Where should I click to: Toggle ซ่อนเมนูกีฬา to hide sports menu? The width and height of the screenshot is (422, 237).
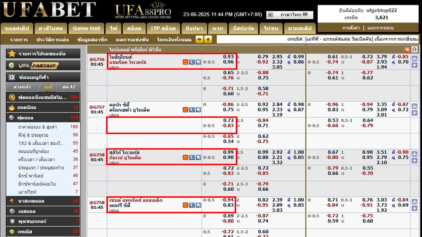pyautogui.click(x=43, y=77)
